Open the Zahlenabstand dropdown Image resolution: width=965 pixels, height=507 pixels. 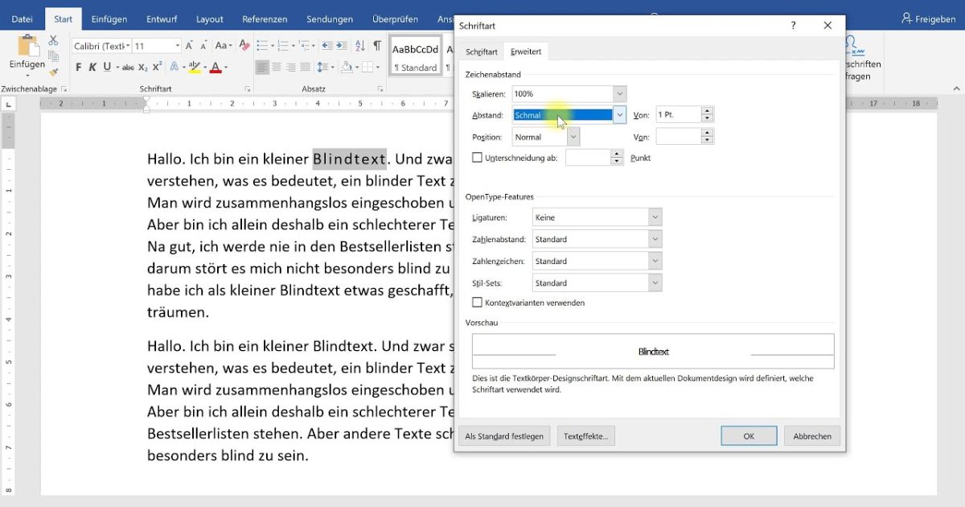click(655, 239)
